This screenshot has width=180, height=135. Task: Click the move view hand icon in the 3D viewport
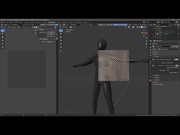146,41
